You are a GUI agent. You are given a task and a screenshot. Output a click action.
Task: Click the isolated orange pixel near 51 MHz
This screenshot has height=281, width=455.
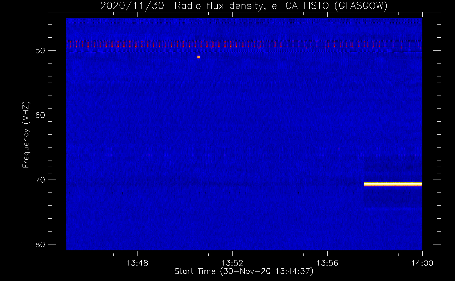199,57
